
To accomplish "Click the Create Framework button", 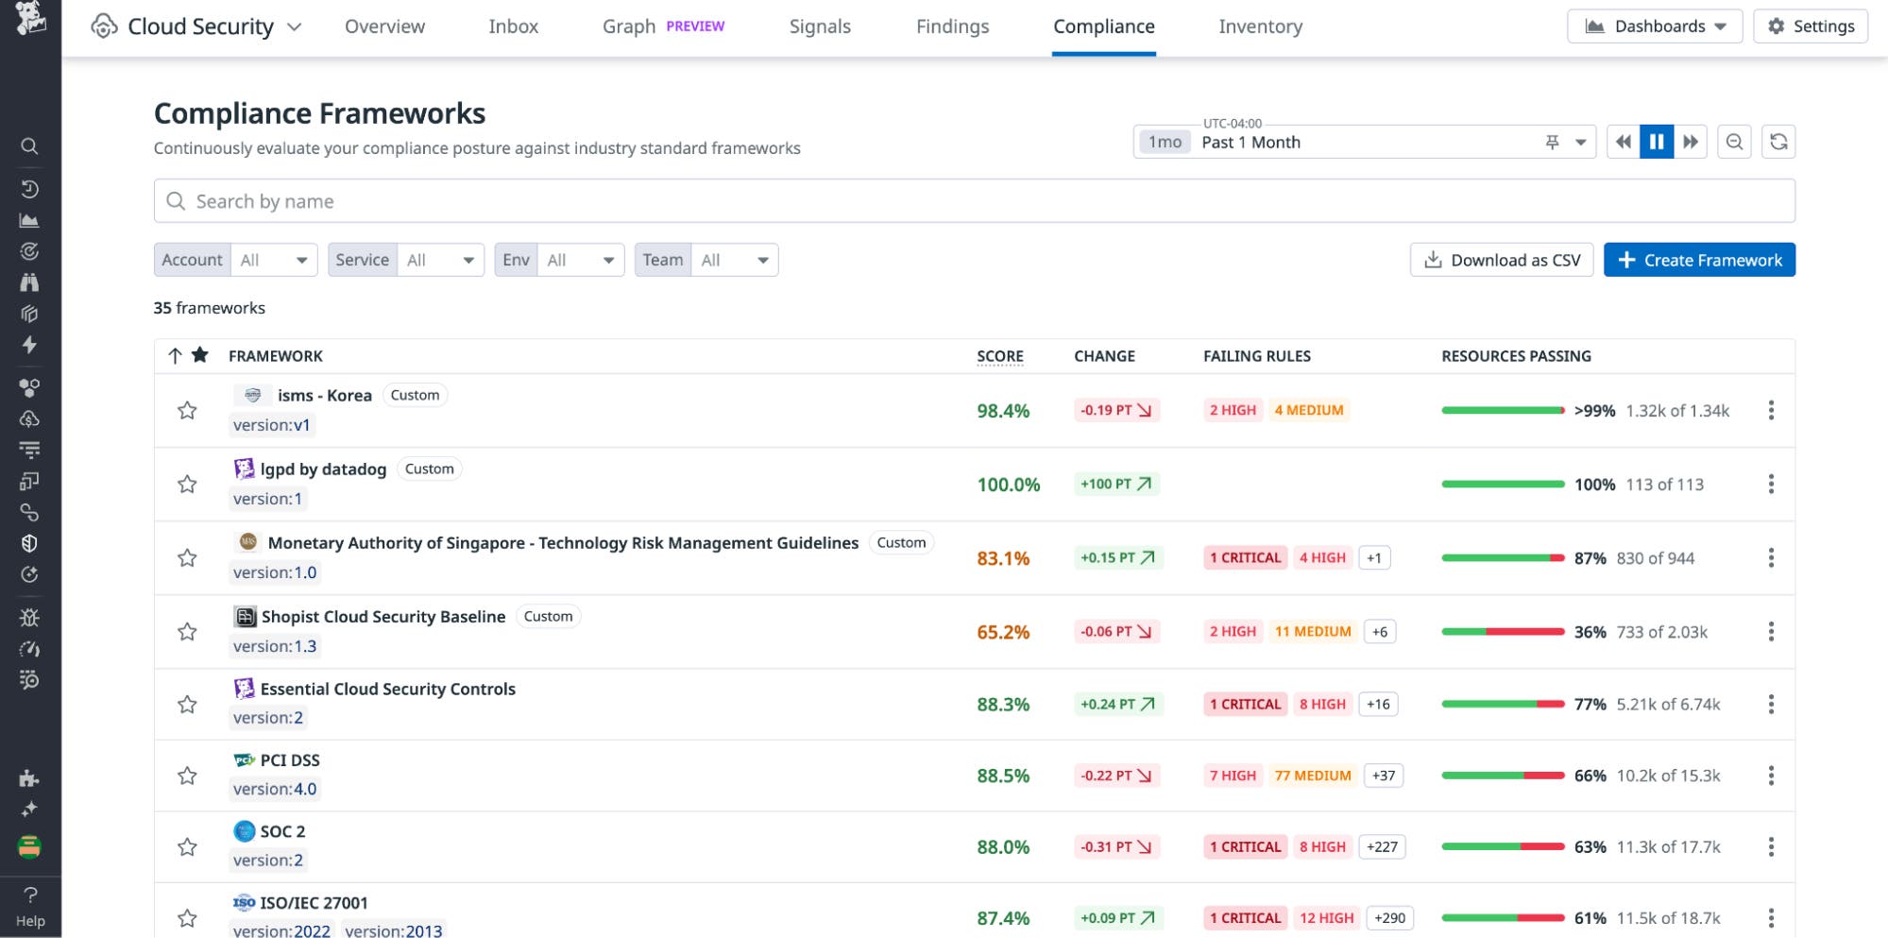I will (1699, 260).
